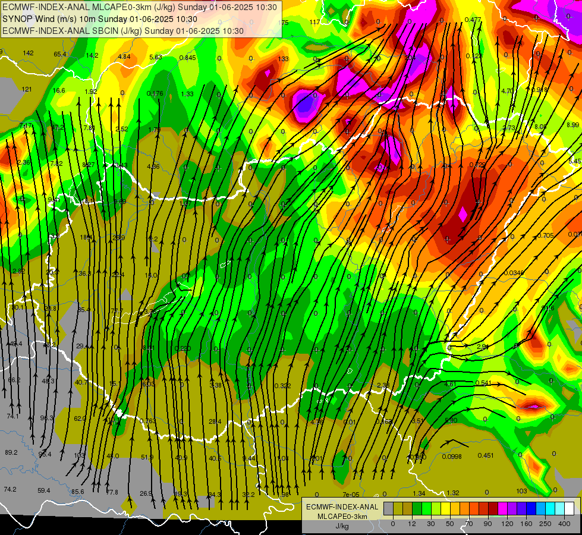Click the map value 66.2
Screen dimensions: 582x535
click(14, 380)
